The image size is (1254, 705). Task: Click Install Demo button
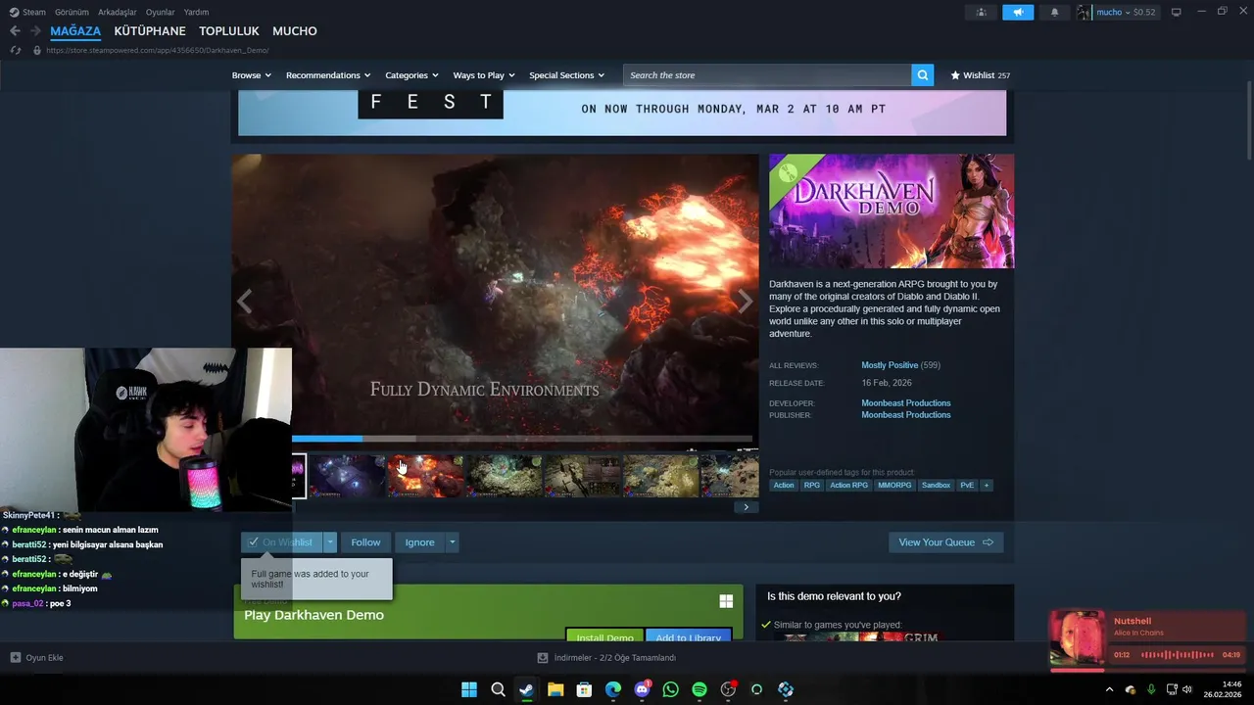604,634
